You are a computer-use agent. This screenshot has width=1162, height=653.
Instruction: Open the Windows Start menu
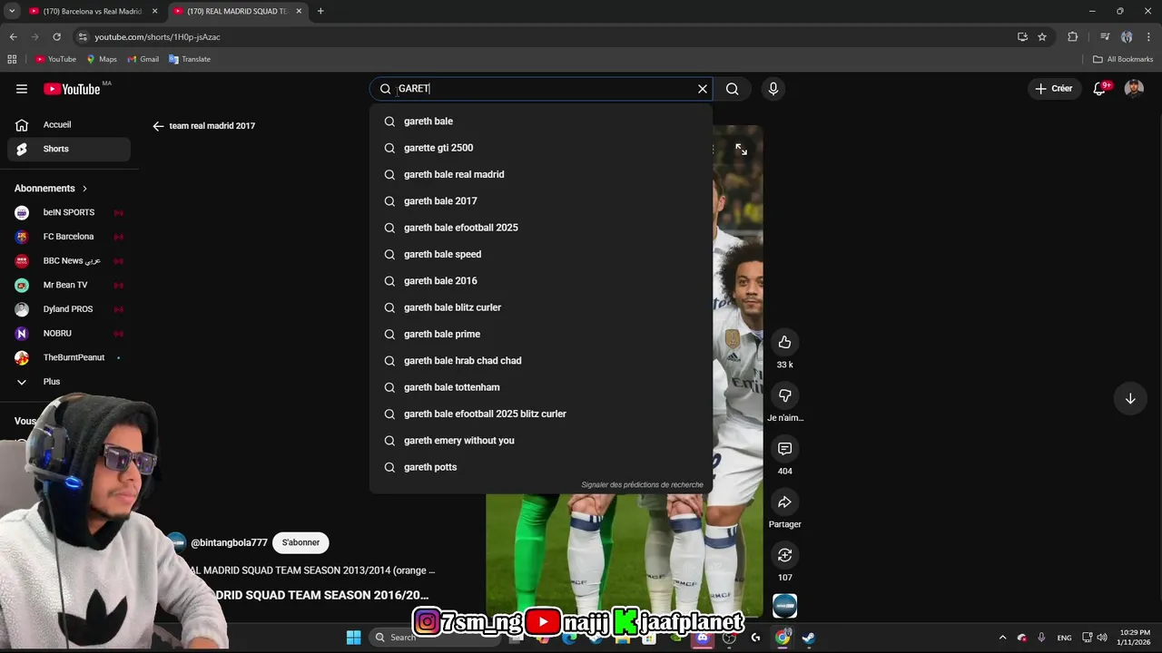click(353, 638)
